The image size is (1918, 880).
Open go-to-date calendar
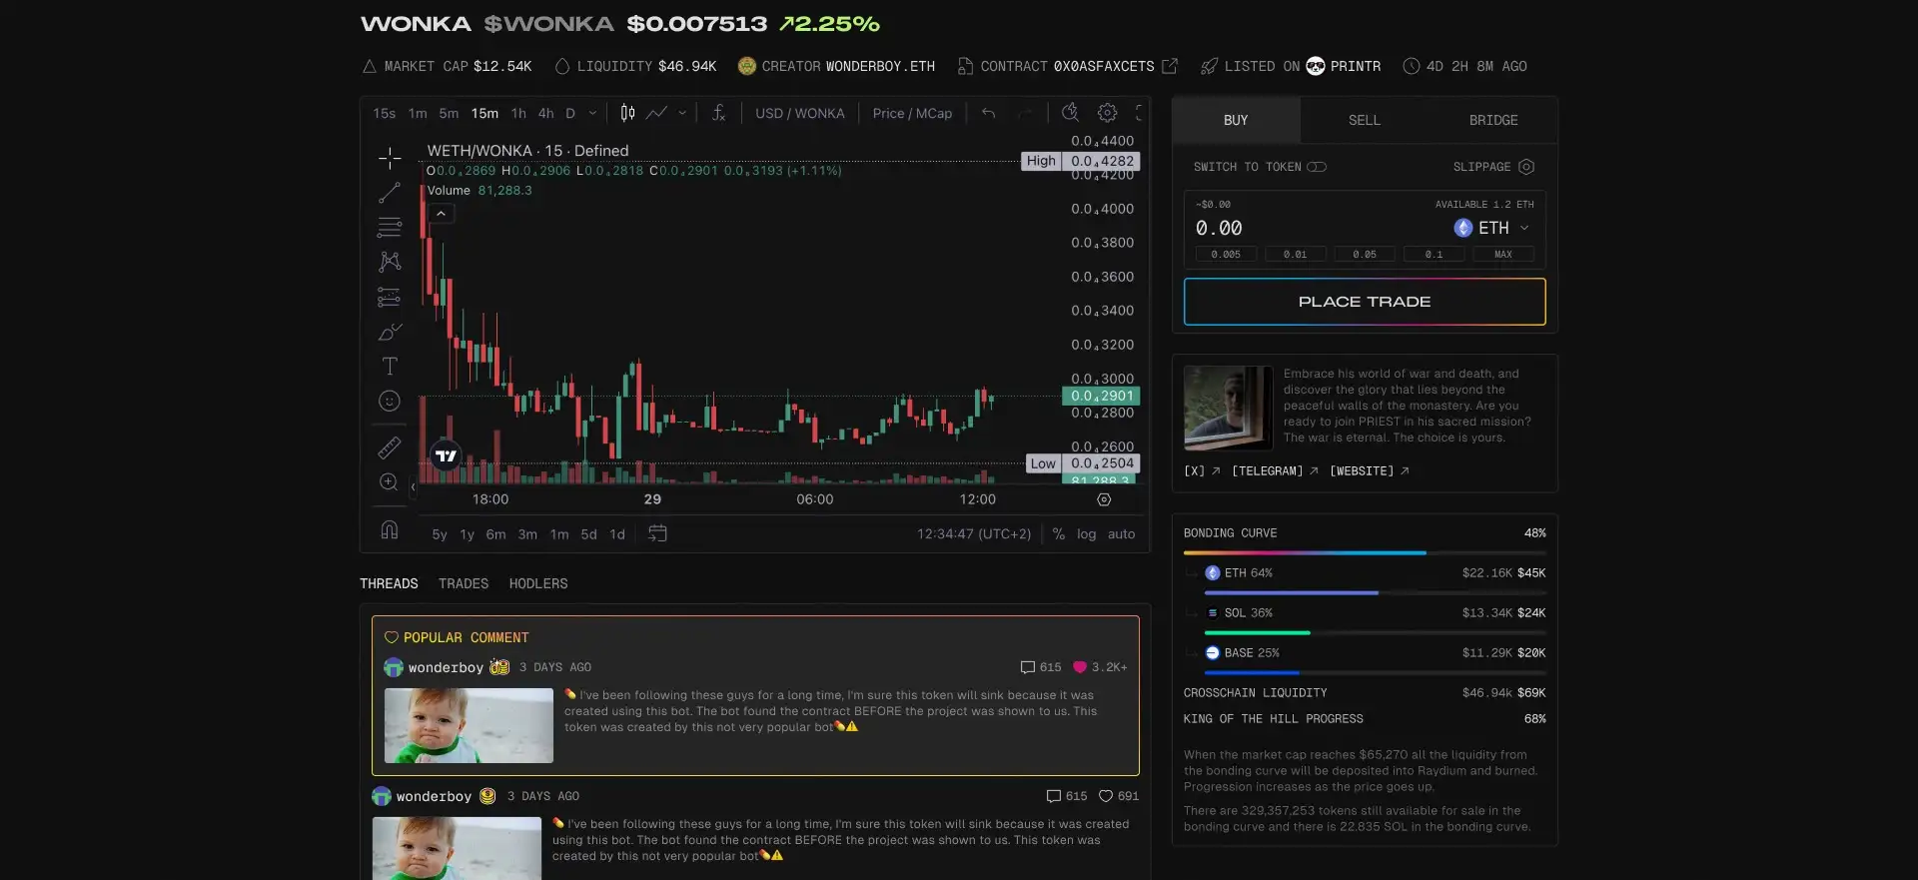tap(657, 533)
